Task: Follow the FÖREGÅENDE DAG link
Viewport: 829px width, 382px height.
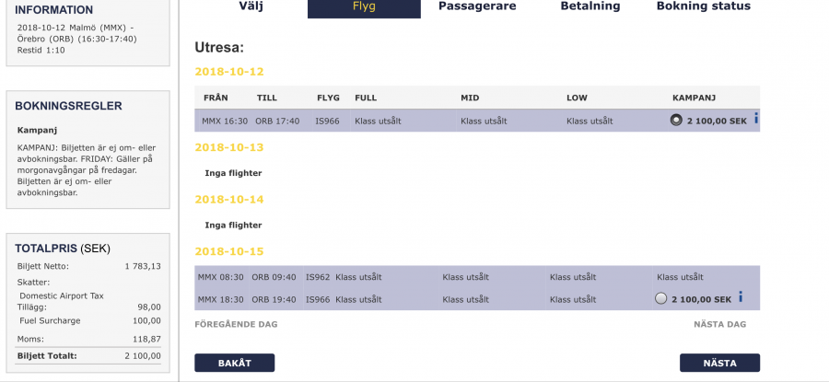Action: (236, 324)
